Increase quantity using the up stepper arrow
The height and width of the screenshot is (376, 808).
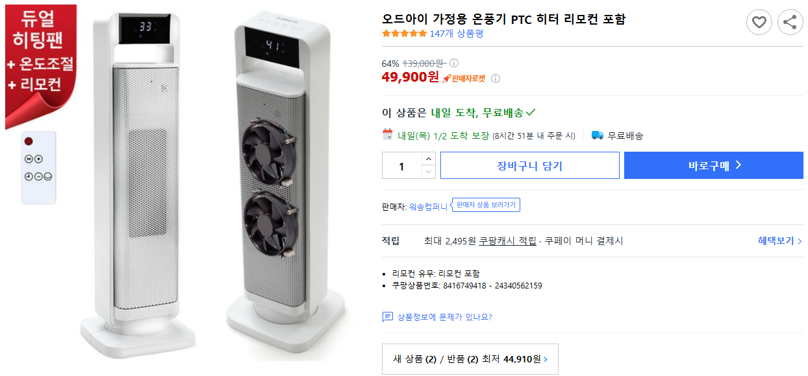tap(428, 159)
